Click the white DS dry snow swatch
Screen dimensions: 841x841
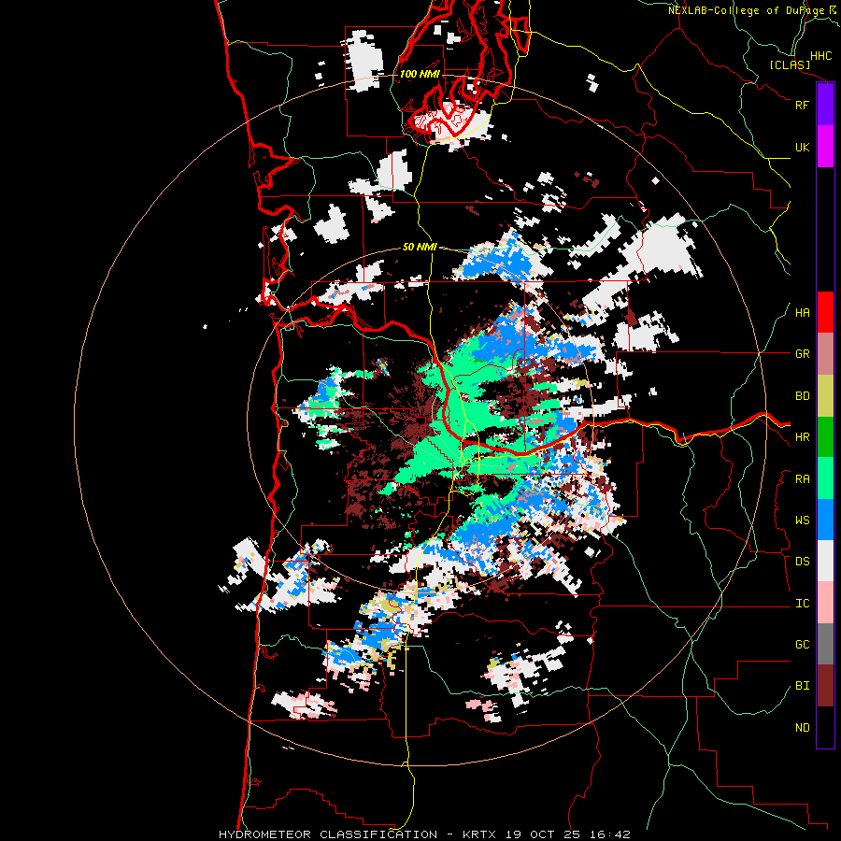click(x=825, y=561)
